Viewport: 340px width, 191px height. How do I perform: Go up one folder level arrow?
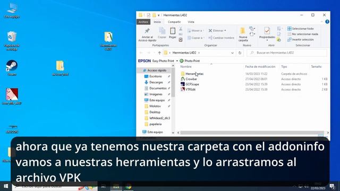click(x=159, y=53)
